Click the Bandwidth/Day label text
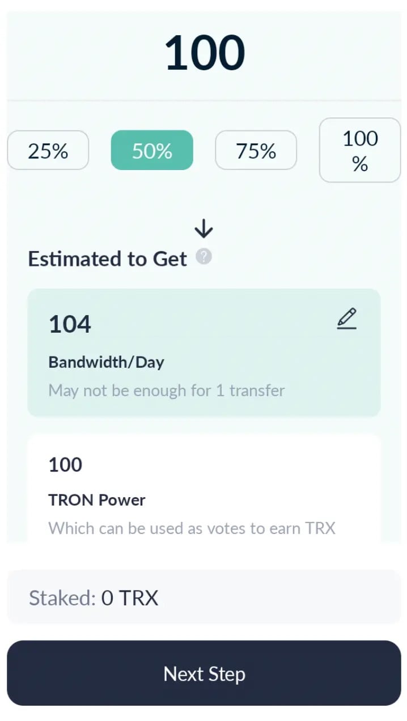Viewport: 407px width, 721px height. tap(107, 362)
